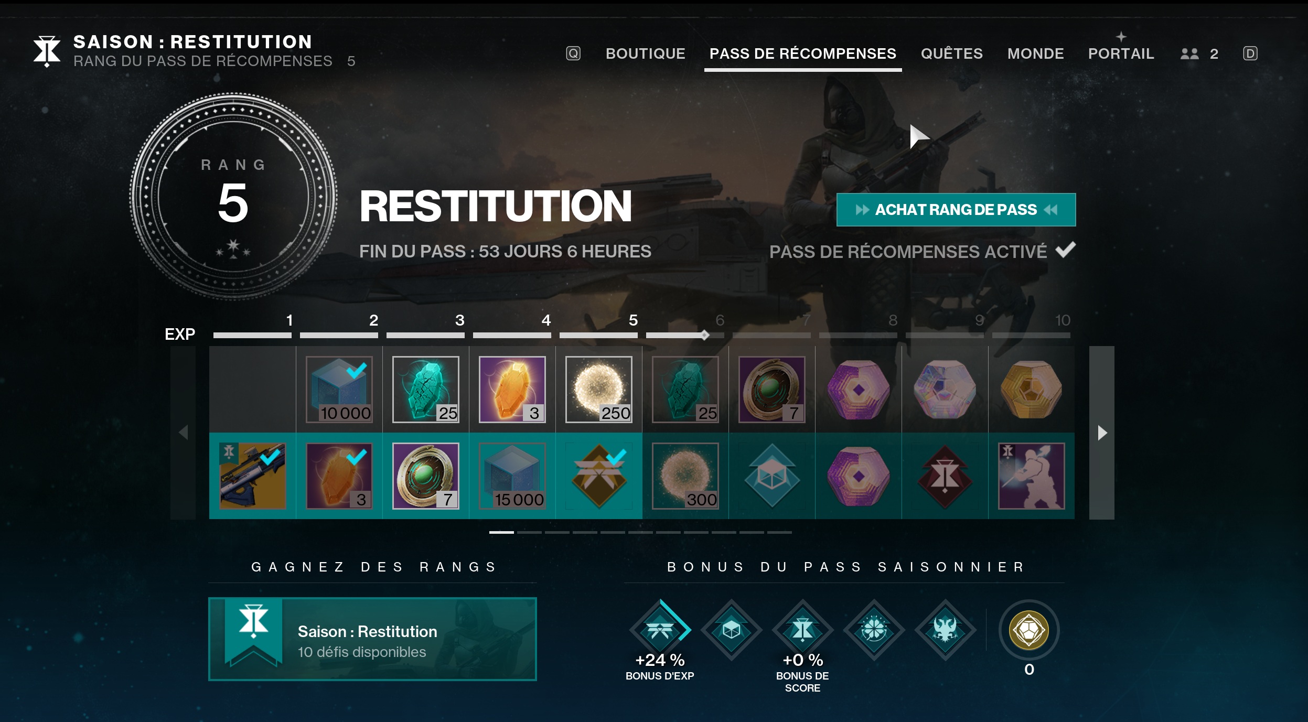Claim the 250 Glimmer reward at rank 5
The height and width of the screenshot is (722, 1308).
coord(599,389)
